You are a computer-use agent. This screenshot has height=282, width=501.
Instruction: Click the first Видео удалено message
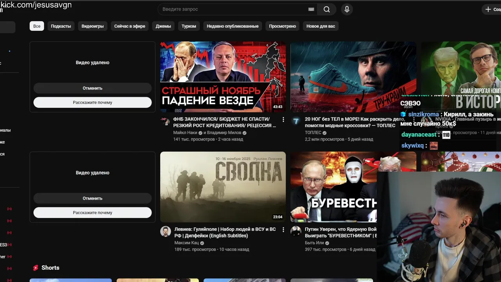(92, 63)
